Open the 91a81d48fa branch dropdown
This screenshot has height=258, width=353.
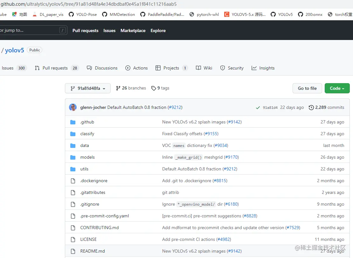click(x=88, y=88)
